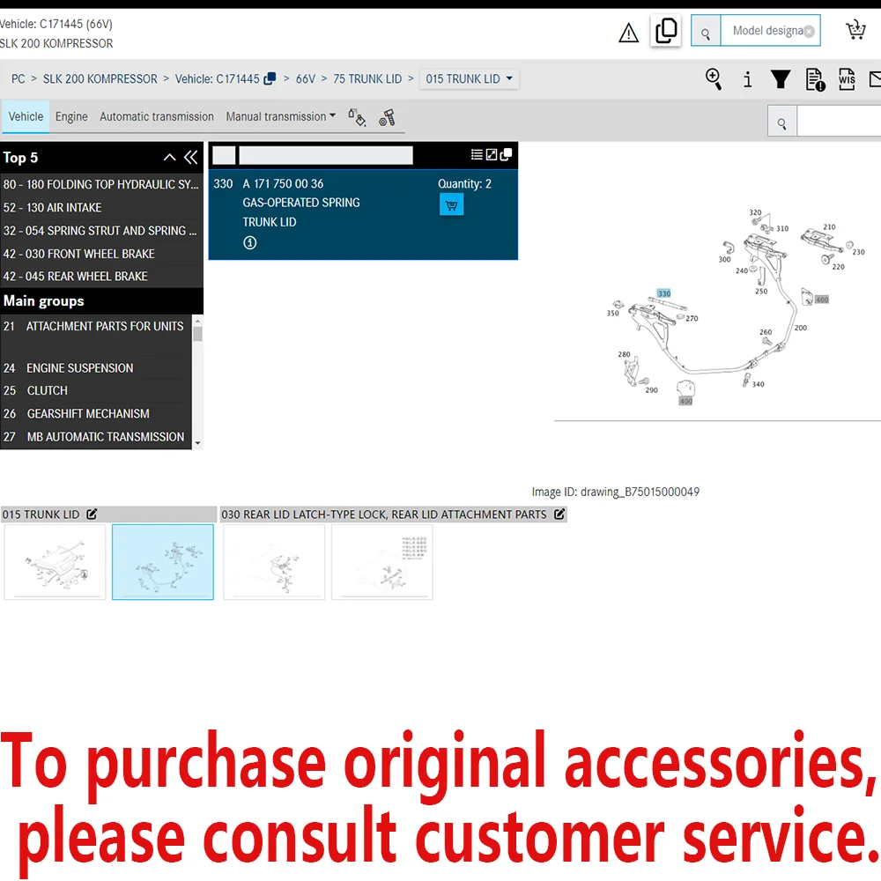Select 42 - 030 FRONT WHEEL BRAKE
Image resolution: width=881 pixels, height=881 pixels.
101,254
